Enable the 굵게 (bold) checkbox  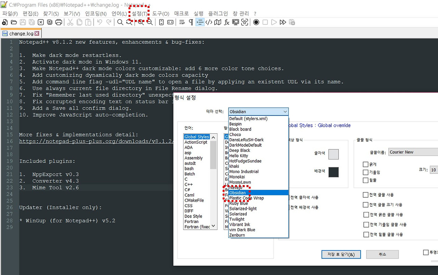[365, 165]
